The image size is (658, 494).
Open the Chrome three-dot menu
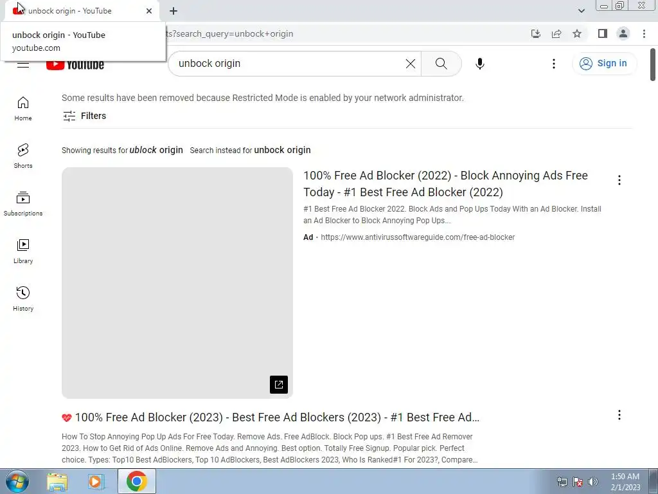644,33
